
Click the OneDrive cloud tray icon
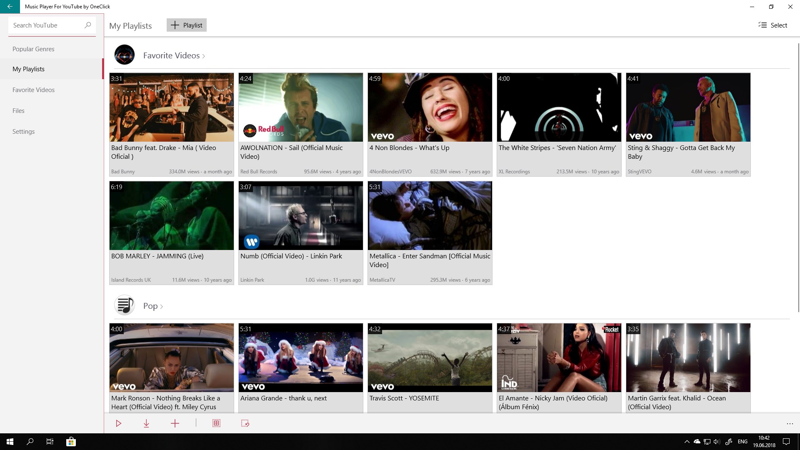coord(697,442)
